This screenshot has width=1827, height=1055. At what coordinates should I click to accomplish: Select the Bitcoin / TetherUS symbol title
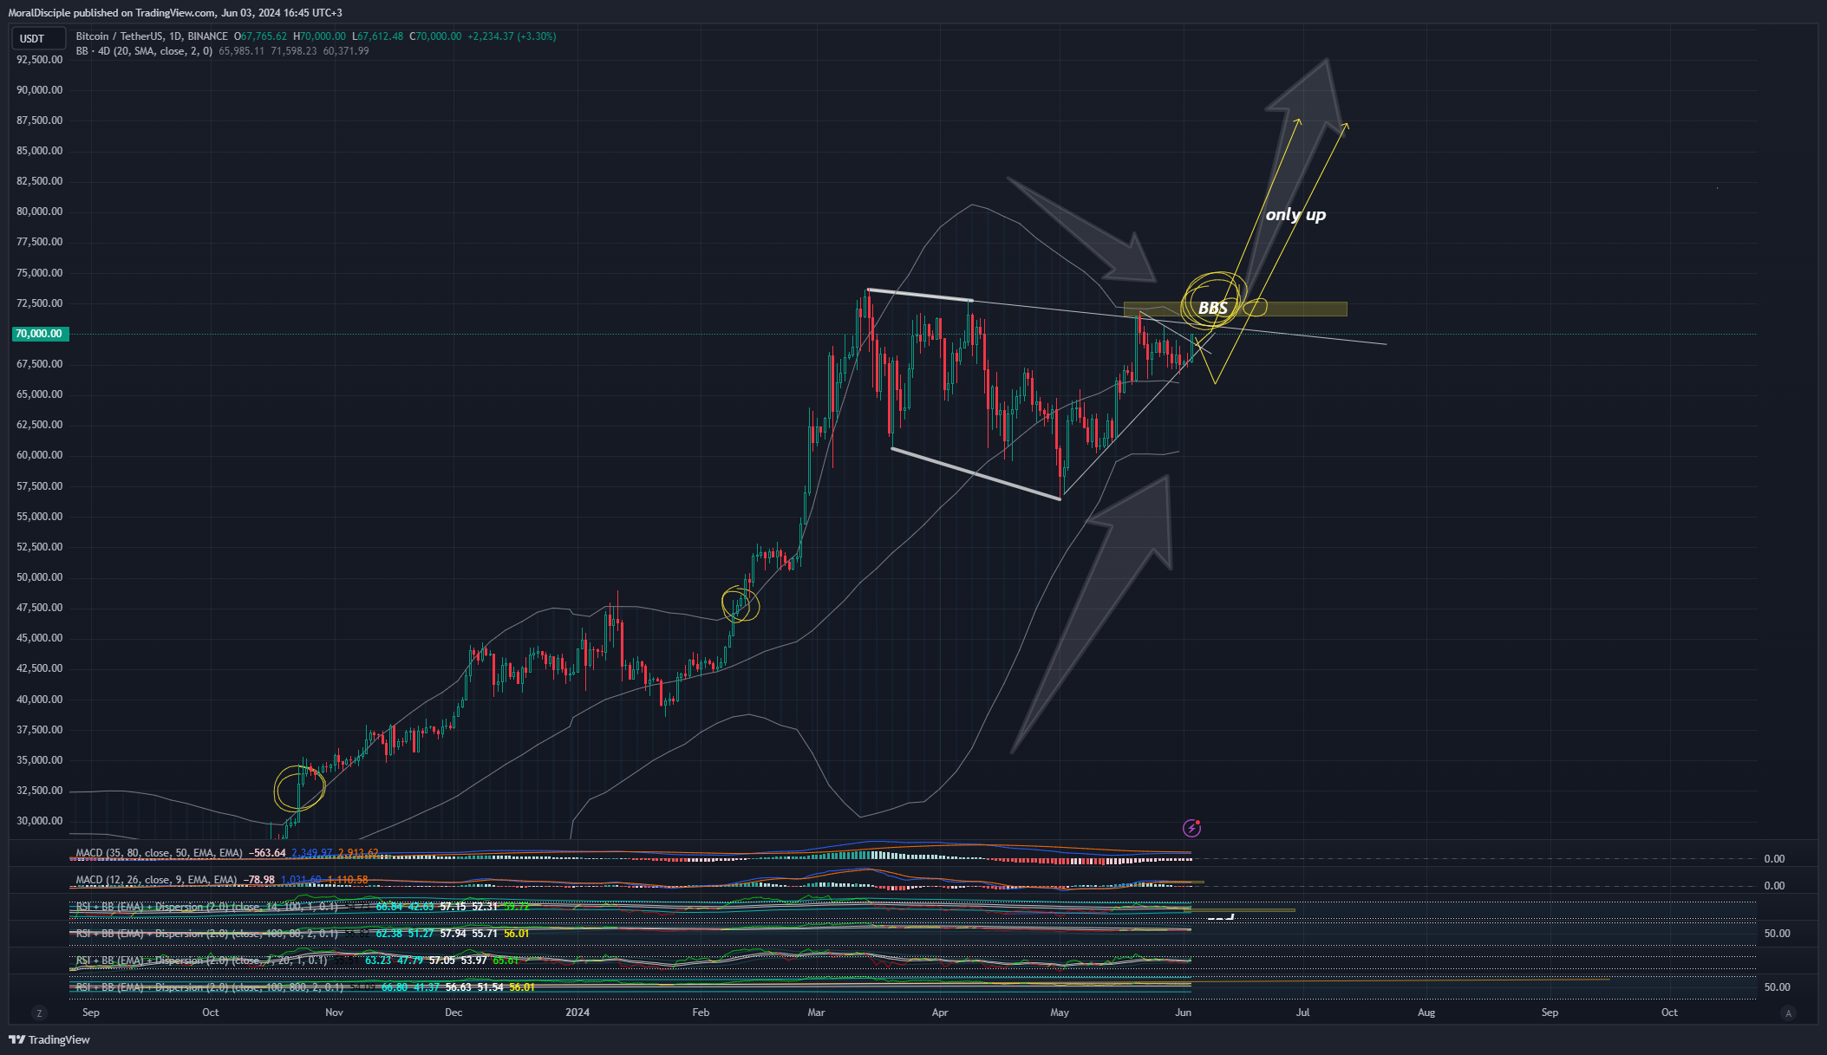pos(152,36)
